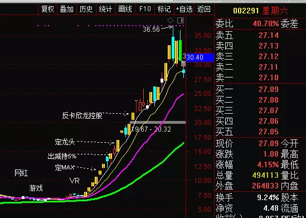
Task: Click the tall green candlestick near the top
Action: click(181, 51)
